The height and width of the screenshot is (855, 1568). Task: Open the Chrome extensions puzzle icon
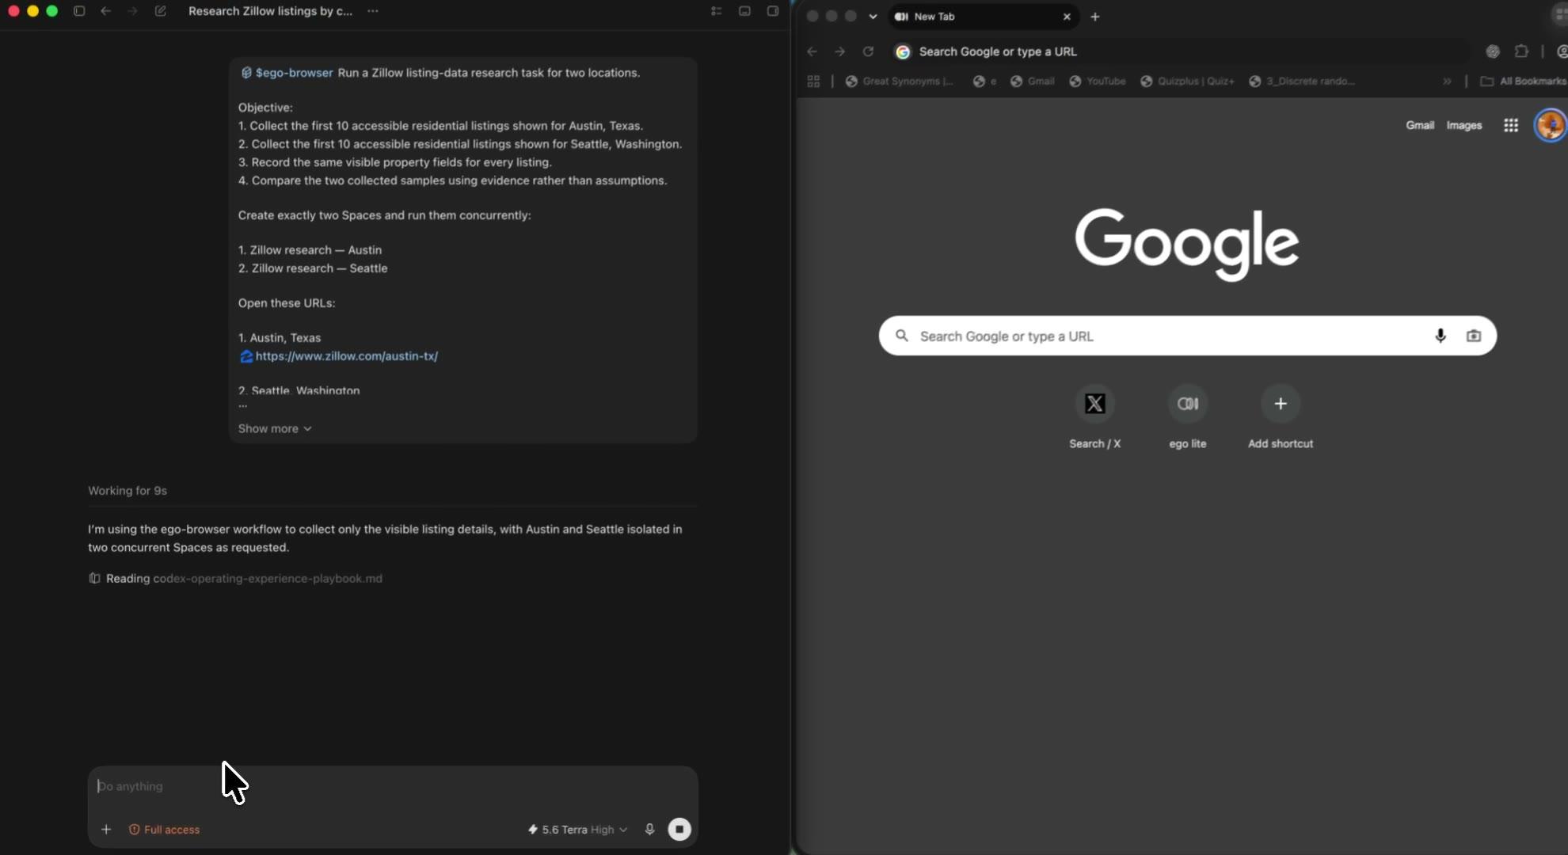1521,51
